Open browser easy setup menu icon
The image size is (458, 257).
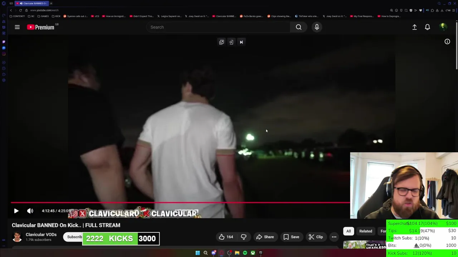point(454,10)
